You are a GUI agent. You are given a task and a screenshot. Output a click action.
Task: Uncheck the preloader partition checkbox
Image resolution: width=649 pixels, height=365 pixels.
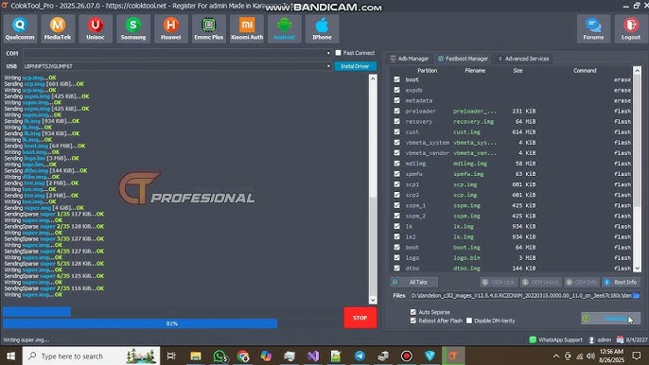click(x=397, y=111)
